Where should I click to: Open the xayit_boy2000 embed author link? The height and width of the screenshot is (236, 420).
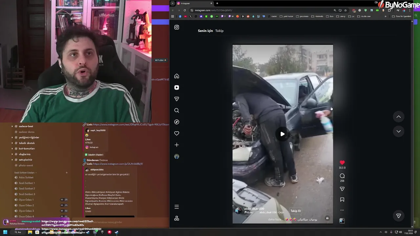coord(98,130)
